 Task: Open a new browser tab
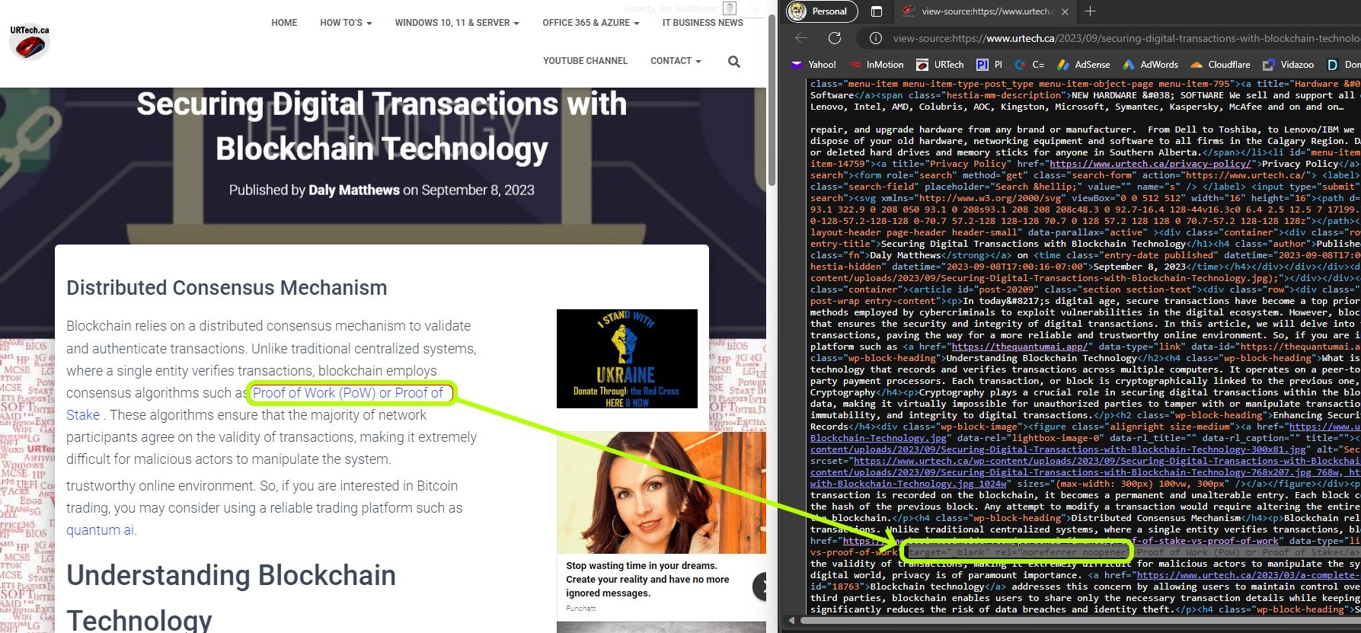click(x=1090, y=11)
